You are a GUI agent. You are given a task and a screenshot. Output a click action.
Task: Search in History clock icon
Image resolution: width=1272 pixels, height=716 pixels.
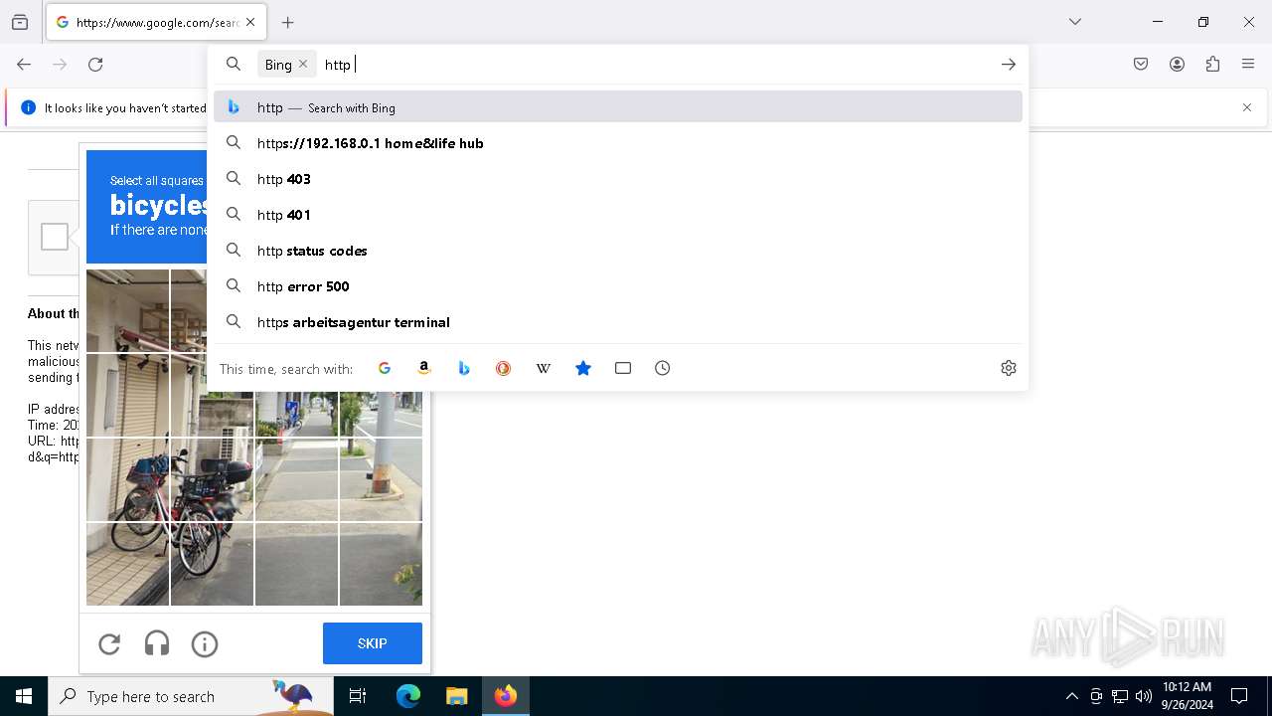pos(663,368)
